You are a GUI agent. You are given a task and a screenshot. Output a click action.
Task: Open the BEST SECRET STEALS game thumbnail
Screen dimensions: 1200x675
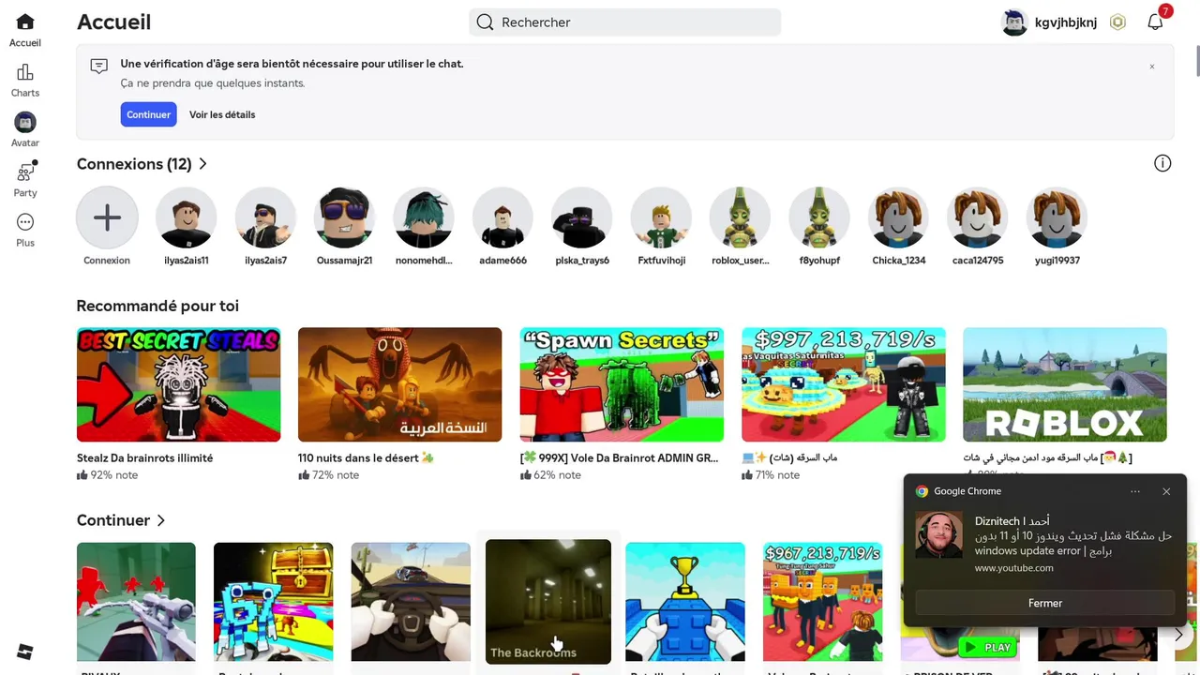(x=178, y=384)
